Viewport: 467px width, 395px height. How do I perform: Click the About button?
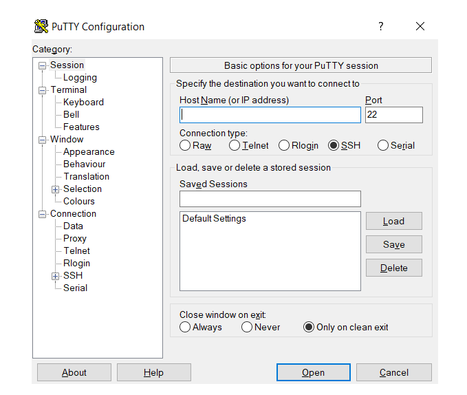pyautogui.click(x=74, y=372)
